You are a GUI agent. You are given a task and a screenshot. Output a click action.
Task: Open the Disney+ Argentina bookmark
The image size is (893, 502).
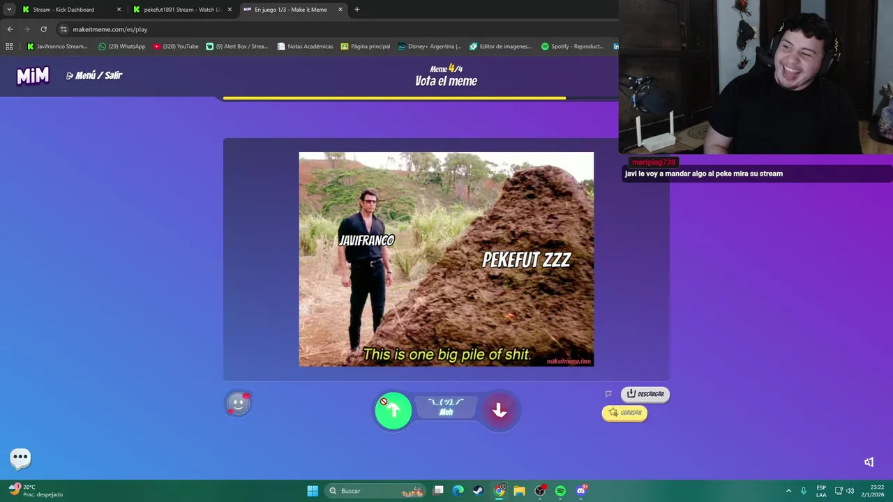[430, 47]
